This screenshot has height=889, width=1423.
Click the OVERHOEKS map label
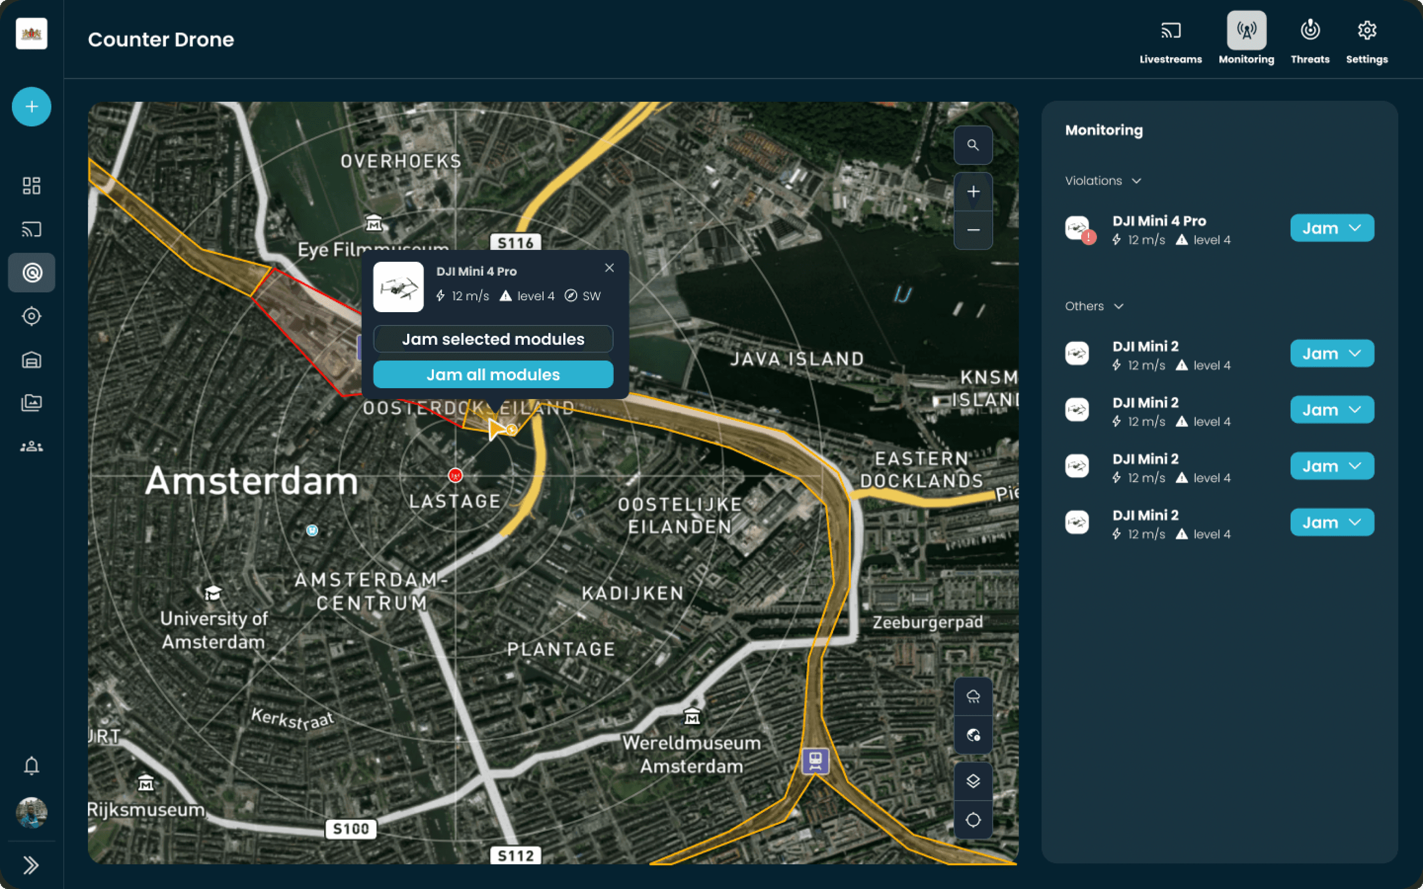(x=402, y=161)
